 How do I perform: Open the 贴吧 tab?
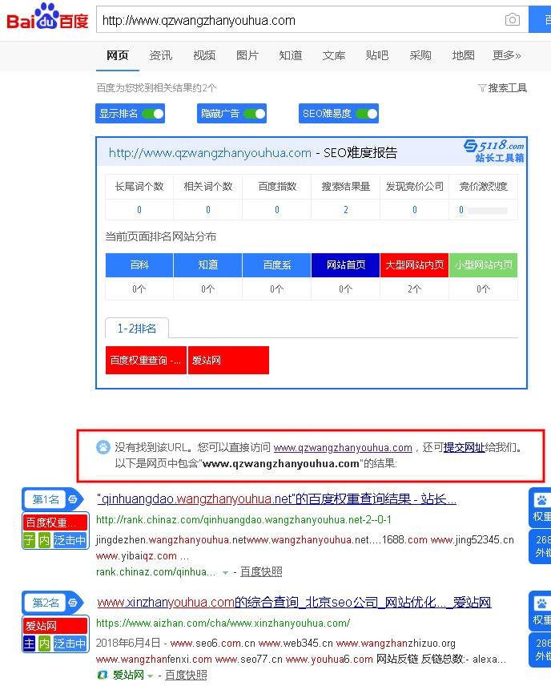pyautogui.click(x=377, y=55)
